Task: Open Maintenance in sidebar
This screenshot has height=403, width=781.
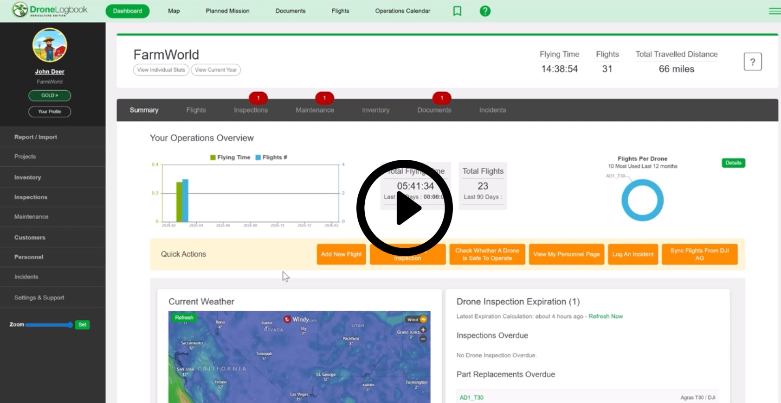Action: tap(53, 217)
